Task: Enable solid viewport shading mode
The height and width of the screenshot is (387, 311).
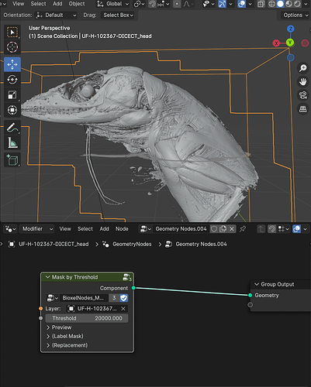Action: (x=280, y=4)
